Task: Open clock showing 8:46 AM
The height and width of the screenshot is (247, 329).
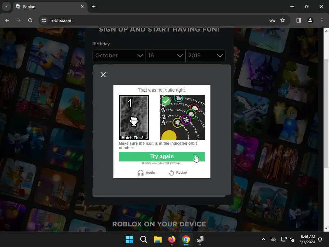Action: (307, 239)
